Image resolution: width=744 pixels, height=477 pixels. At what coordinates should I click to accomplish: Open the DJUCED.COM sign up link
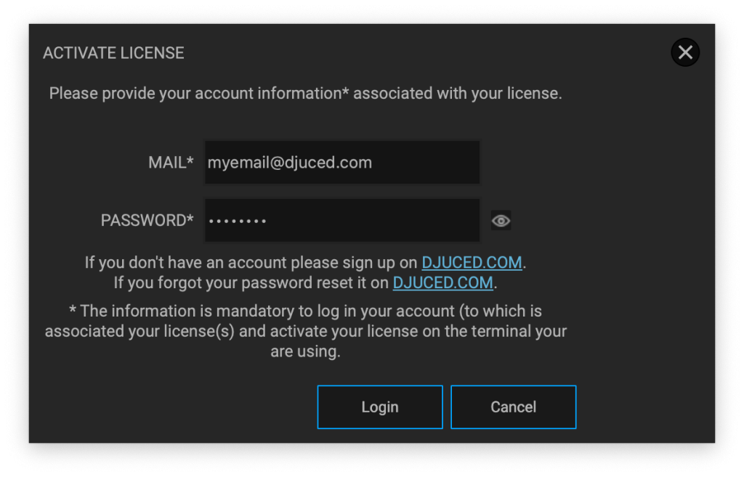coord(472,262)
